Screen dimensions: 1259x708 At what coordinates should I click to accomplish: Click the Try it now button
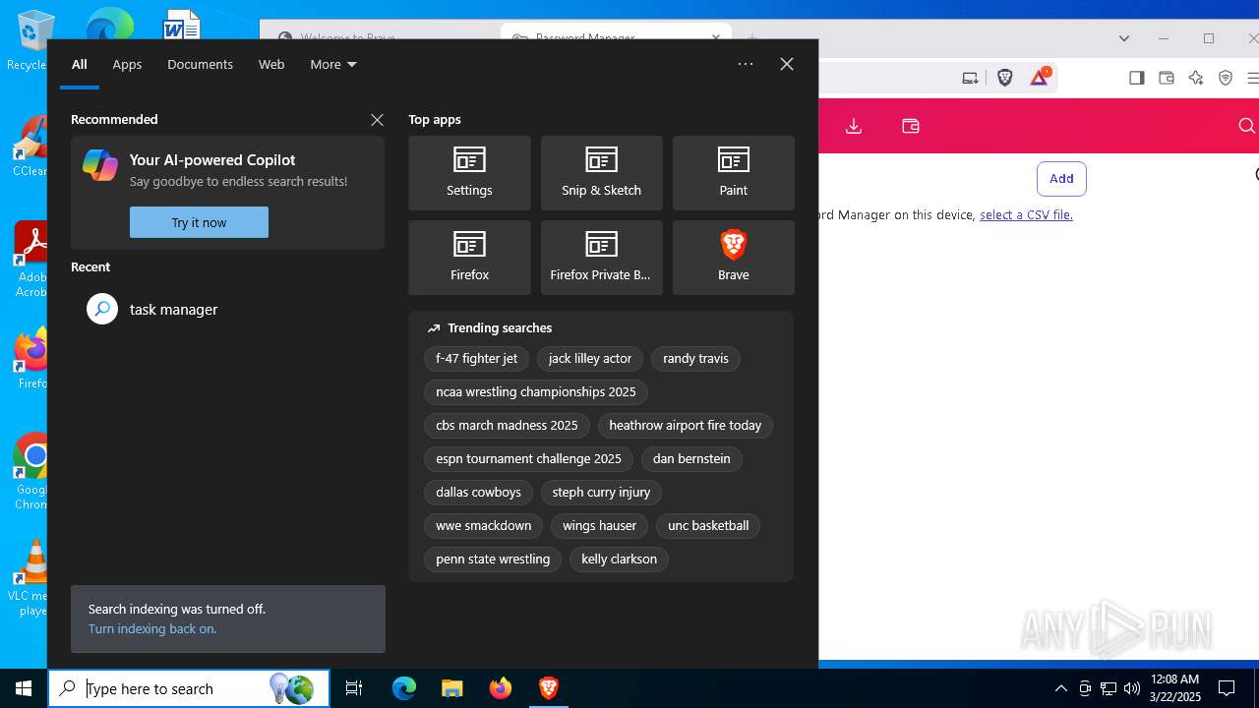pos(199,222)
